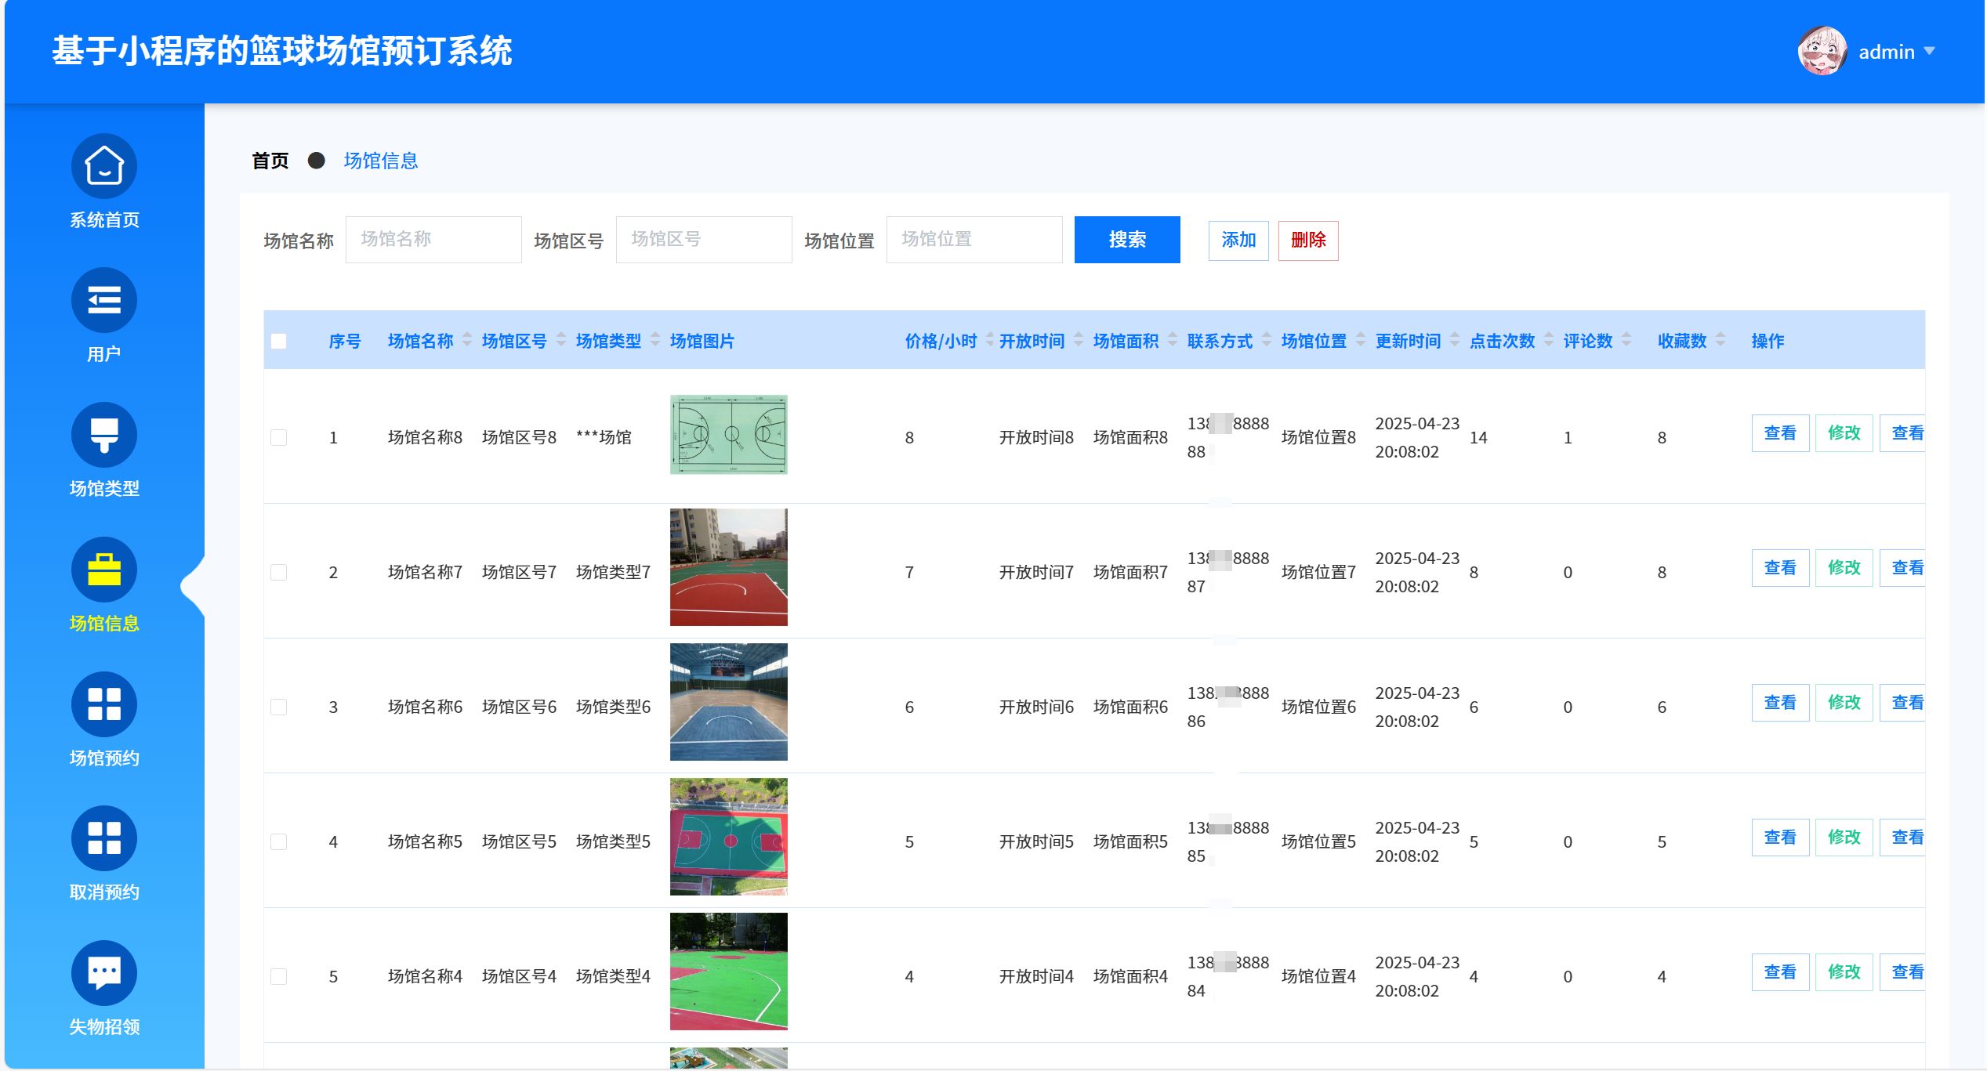Click 修改 button for 场馆名称6 row
This screenshot has height=1071, width=1987.
1844,703
